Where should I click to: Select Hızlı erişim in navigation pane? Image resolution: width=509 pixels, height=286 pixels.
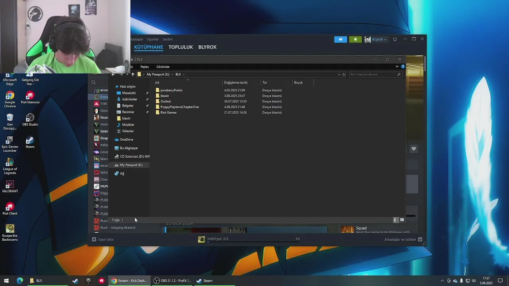[x=128, y=87]
